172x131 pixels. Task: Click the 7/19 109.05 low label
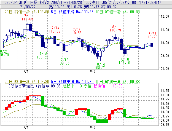point(64,62)
